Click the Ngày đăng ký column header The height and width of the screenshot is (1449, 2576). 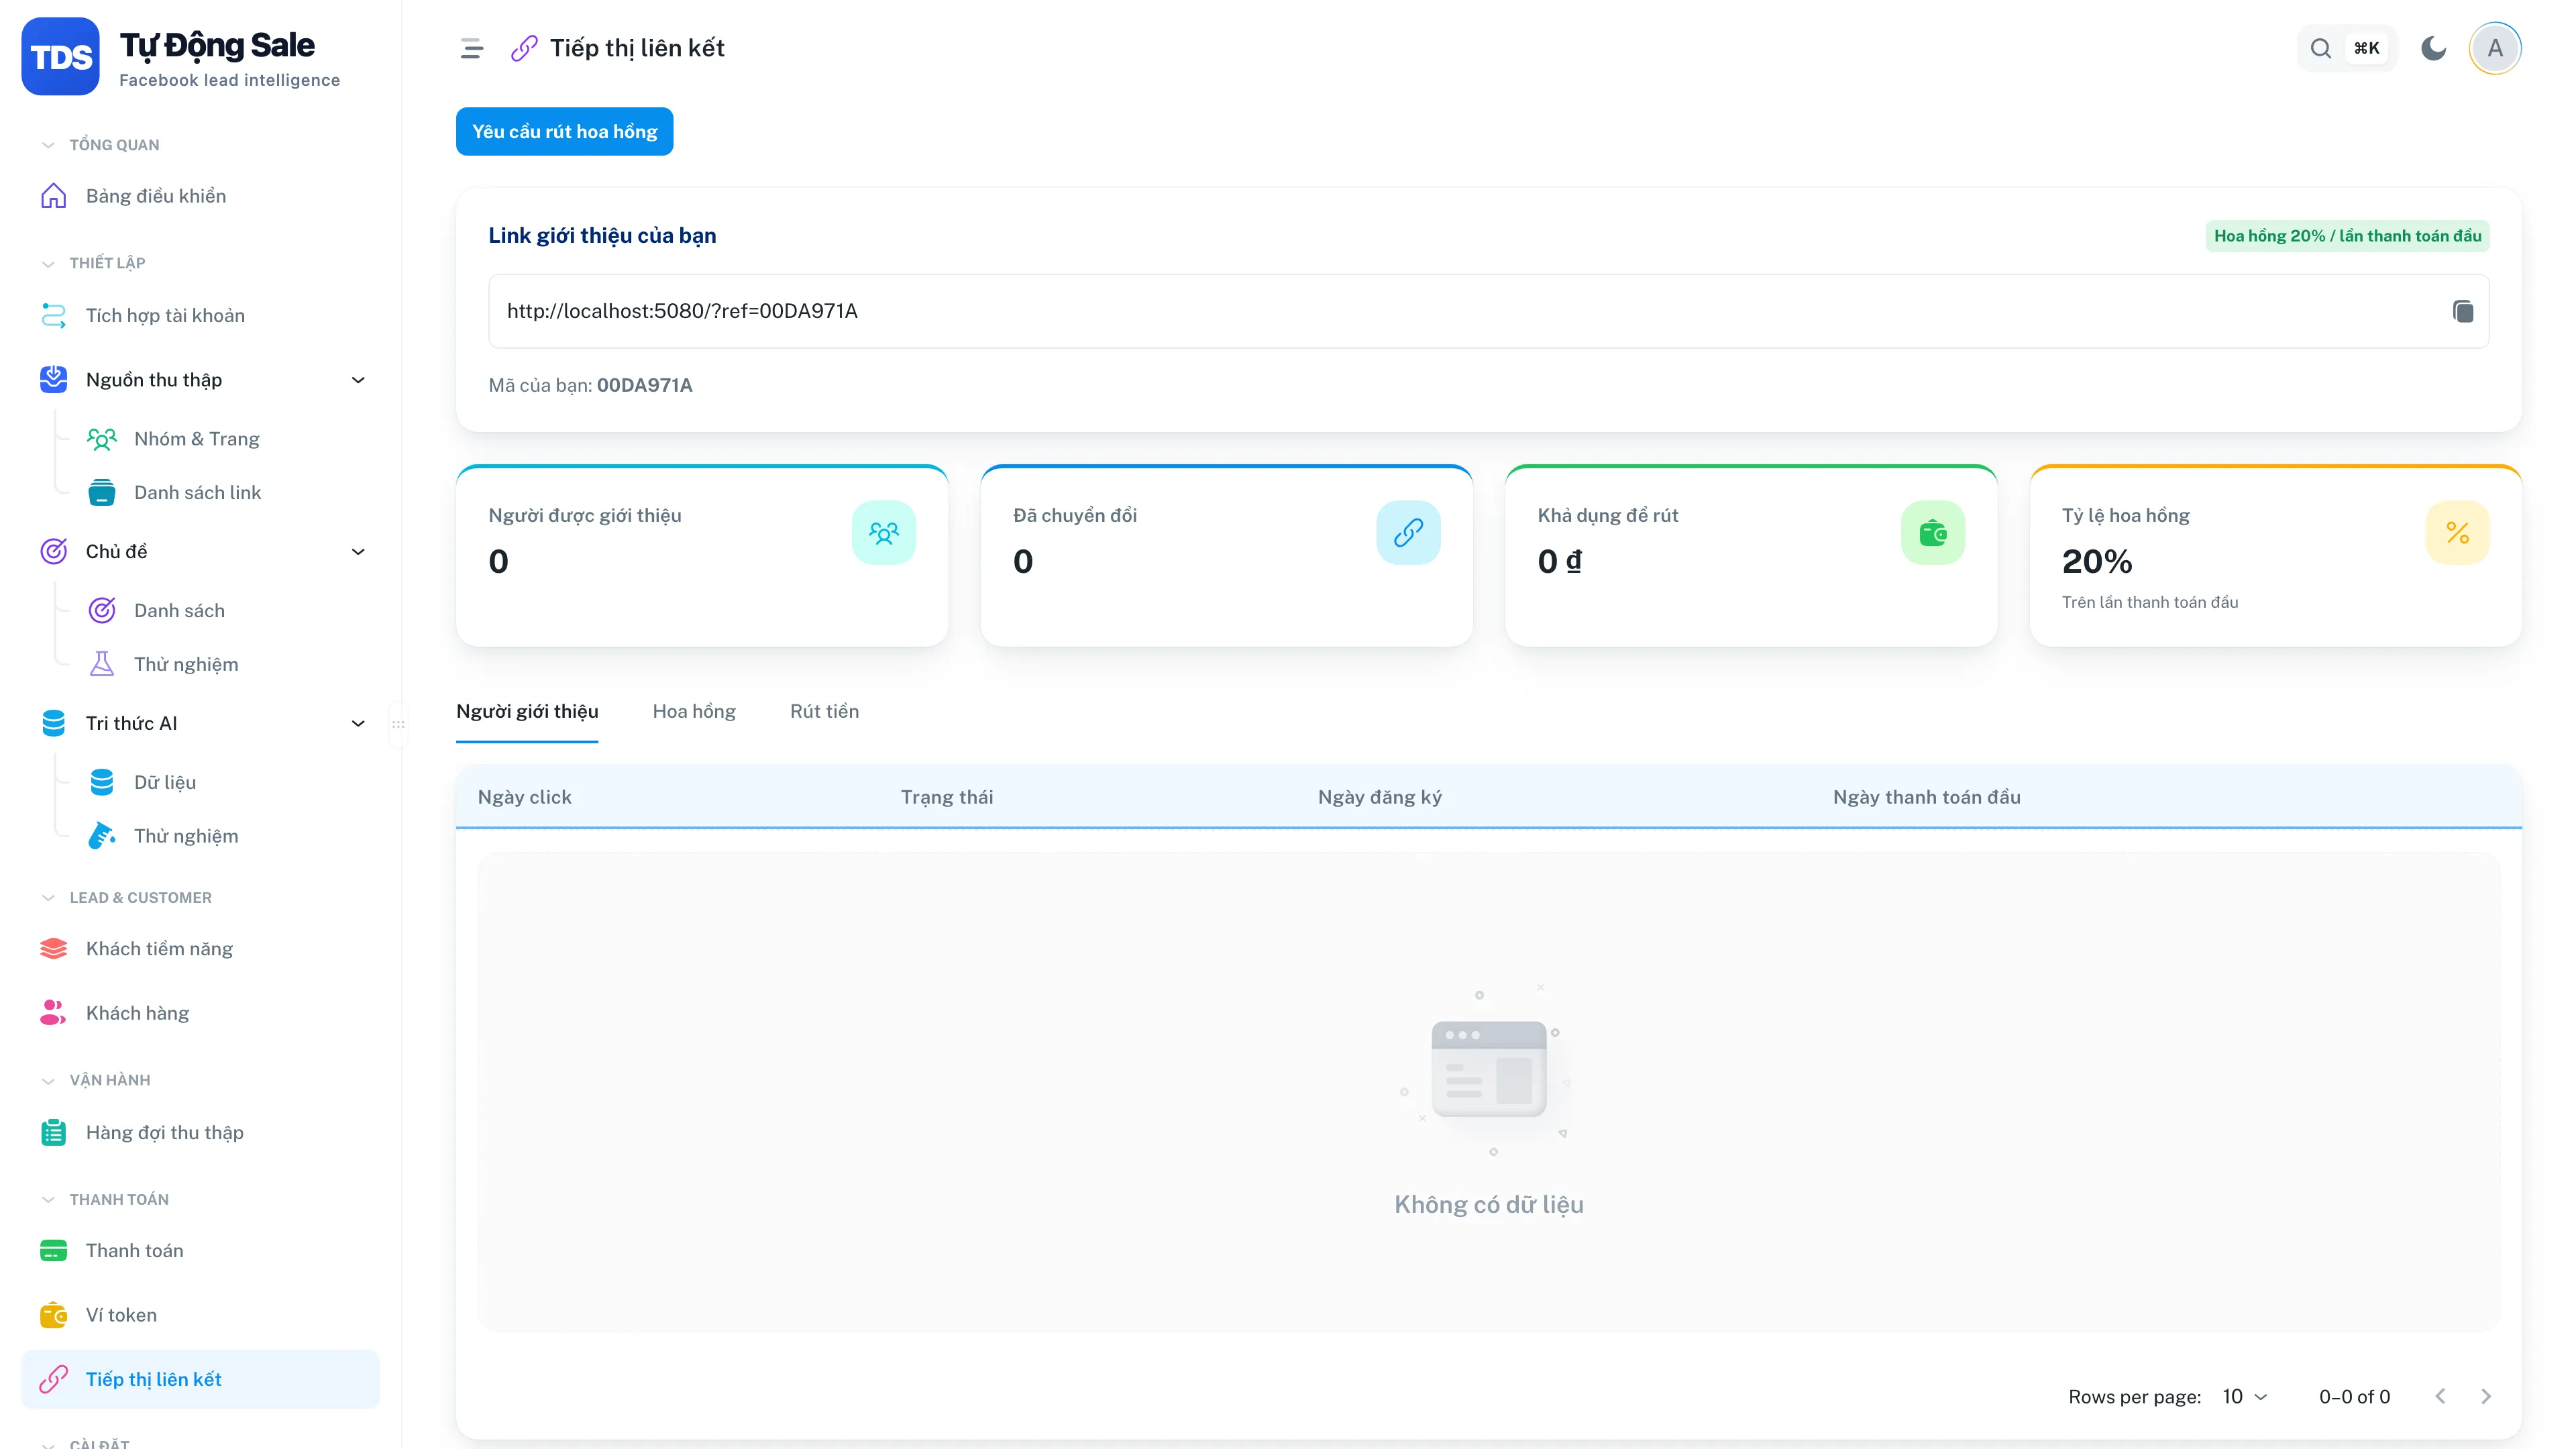point(1379,797)
